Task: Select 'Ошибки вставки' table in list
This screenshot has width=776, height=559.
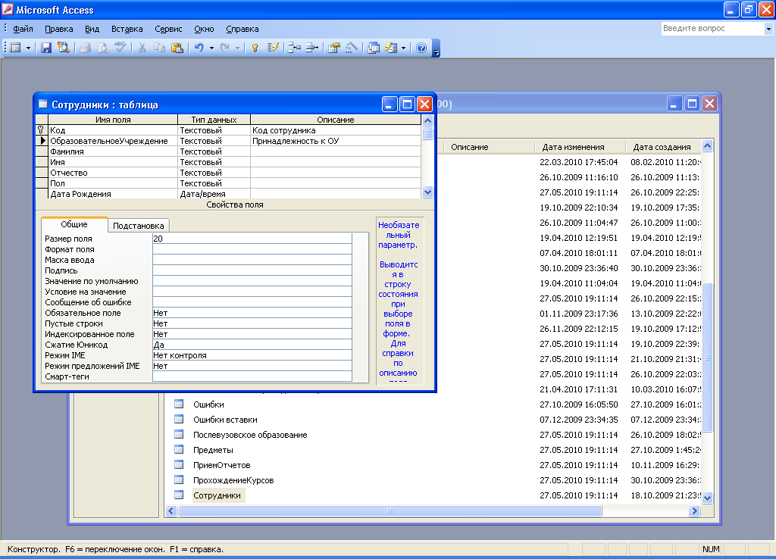Action: [x=225, y=420]
